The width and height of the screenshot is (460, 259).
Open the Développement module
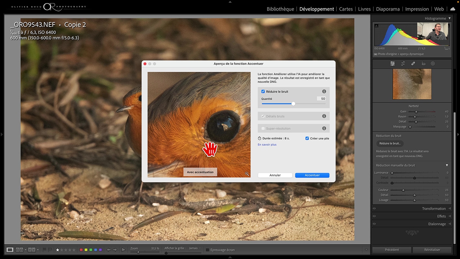pyautogui.click(x=317, y=9)
